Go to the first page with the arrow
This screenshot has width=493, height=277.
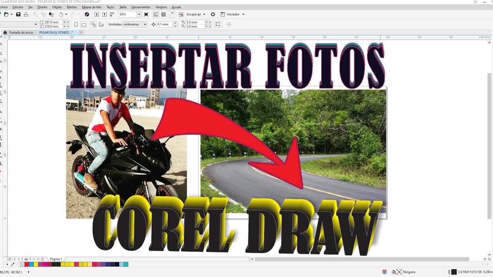[x=14, y=259]
